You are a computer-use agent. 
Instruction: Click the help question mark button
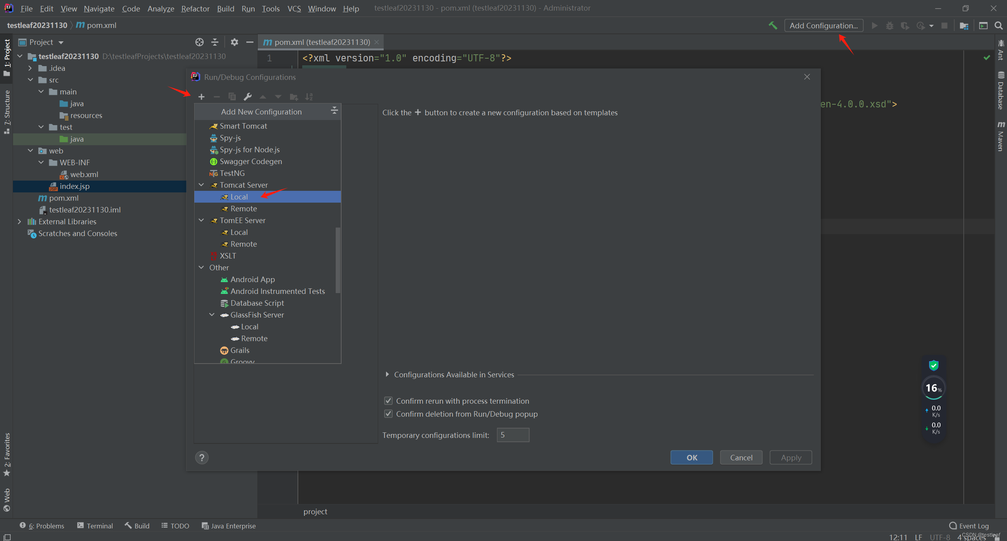[201, 458]
